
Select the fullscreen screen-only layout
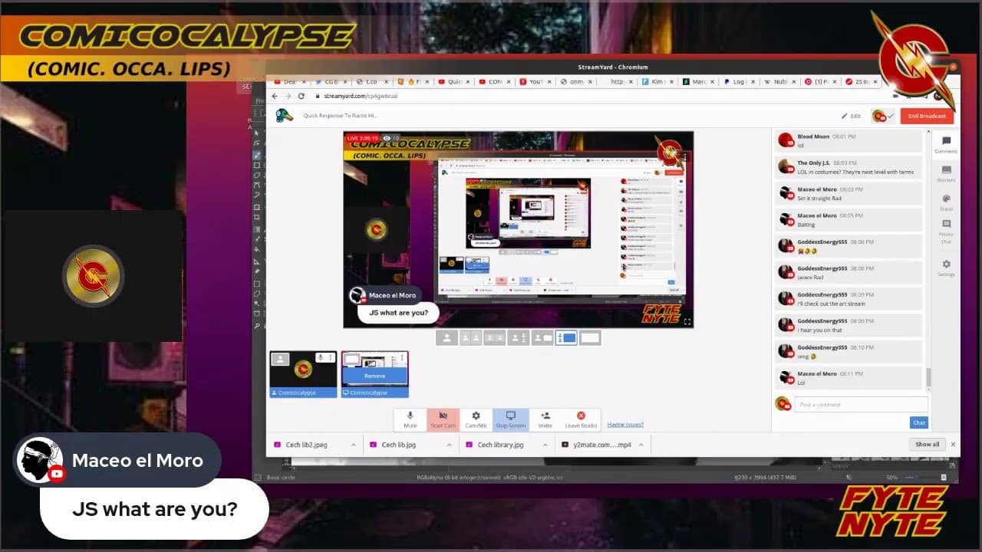[590, 338]
